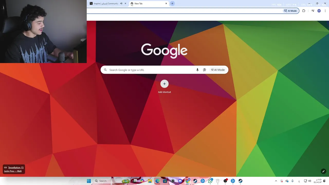Switch input language indicator in system tray

pyautogui.click(x=299, y=181)
